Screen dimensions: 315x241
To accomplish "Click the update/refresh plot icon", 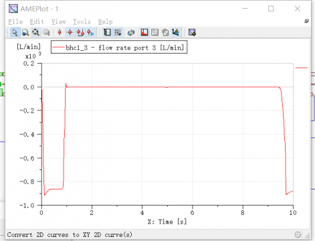I will coord(131,33).
